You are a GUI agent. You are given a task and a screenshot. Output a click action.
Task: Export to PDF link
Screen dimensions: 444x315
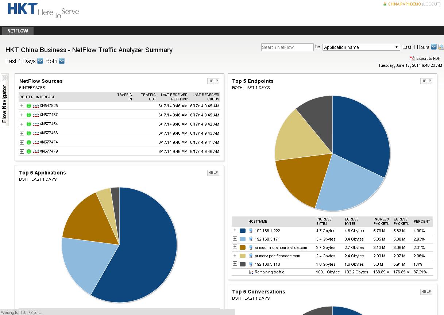[x=428, y=58]
